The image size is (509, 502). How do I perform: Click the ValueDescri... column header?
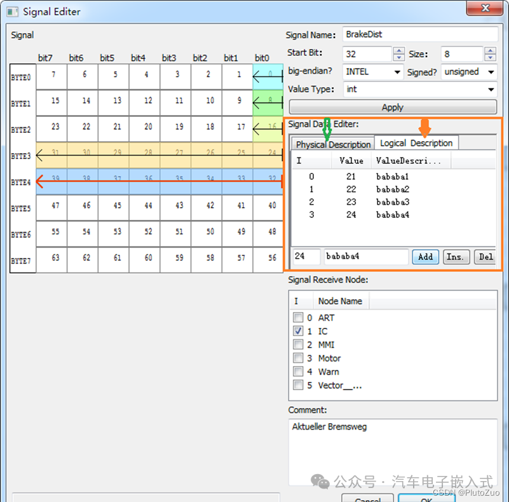point(411,161)
